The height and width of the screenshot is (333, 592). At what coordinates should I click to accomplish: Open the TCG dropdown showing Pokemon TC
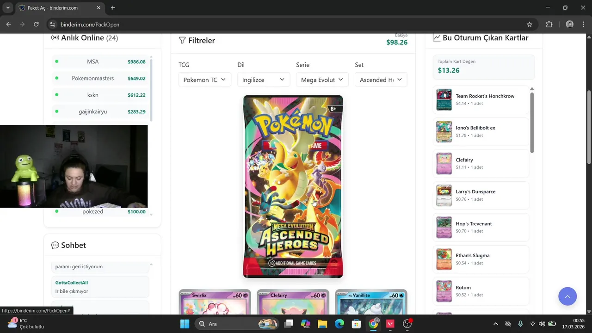click(204, 80)
